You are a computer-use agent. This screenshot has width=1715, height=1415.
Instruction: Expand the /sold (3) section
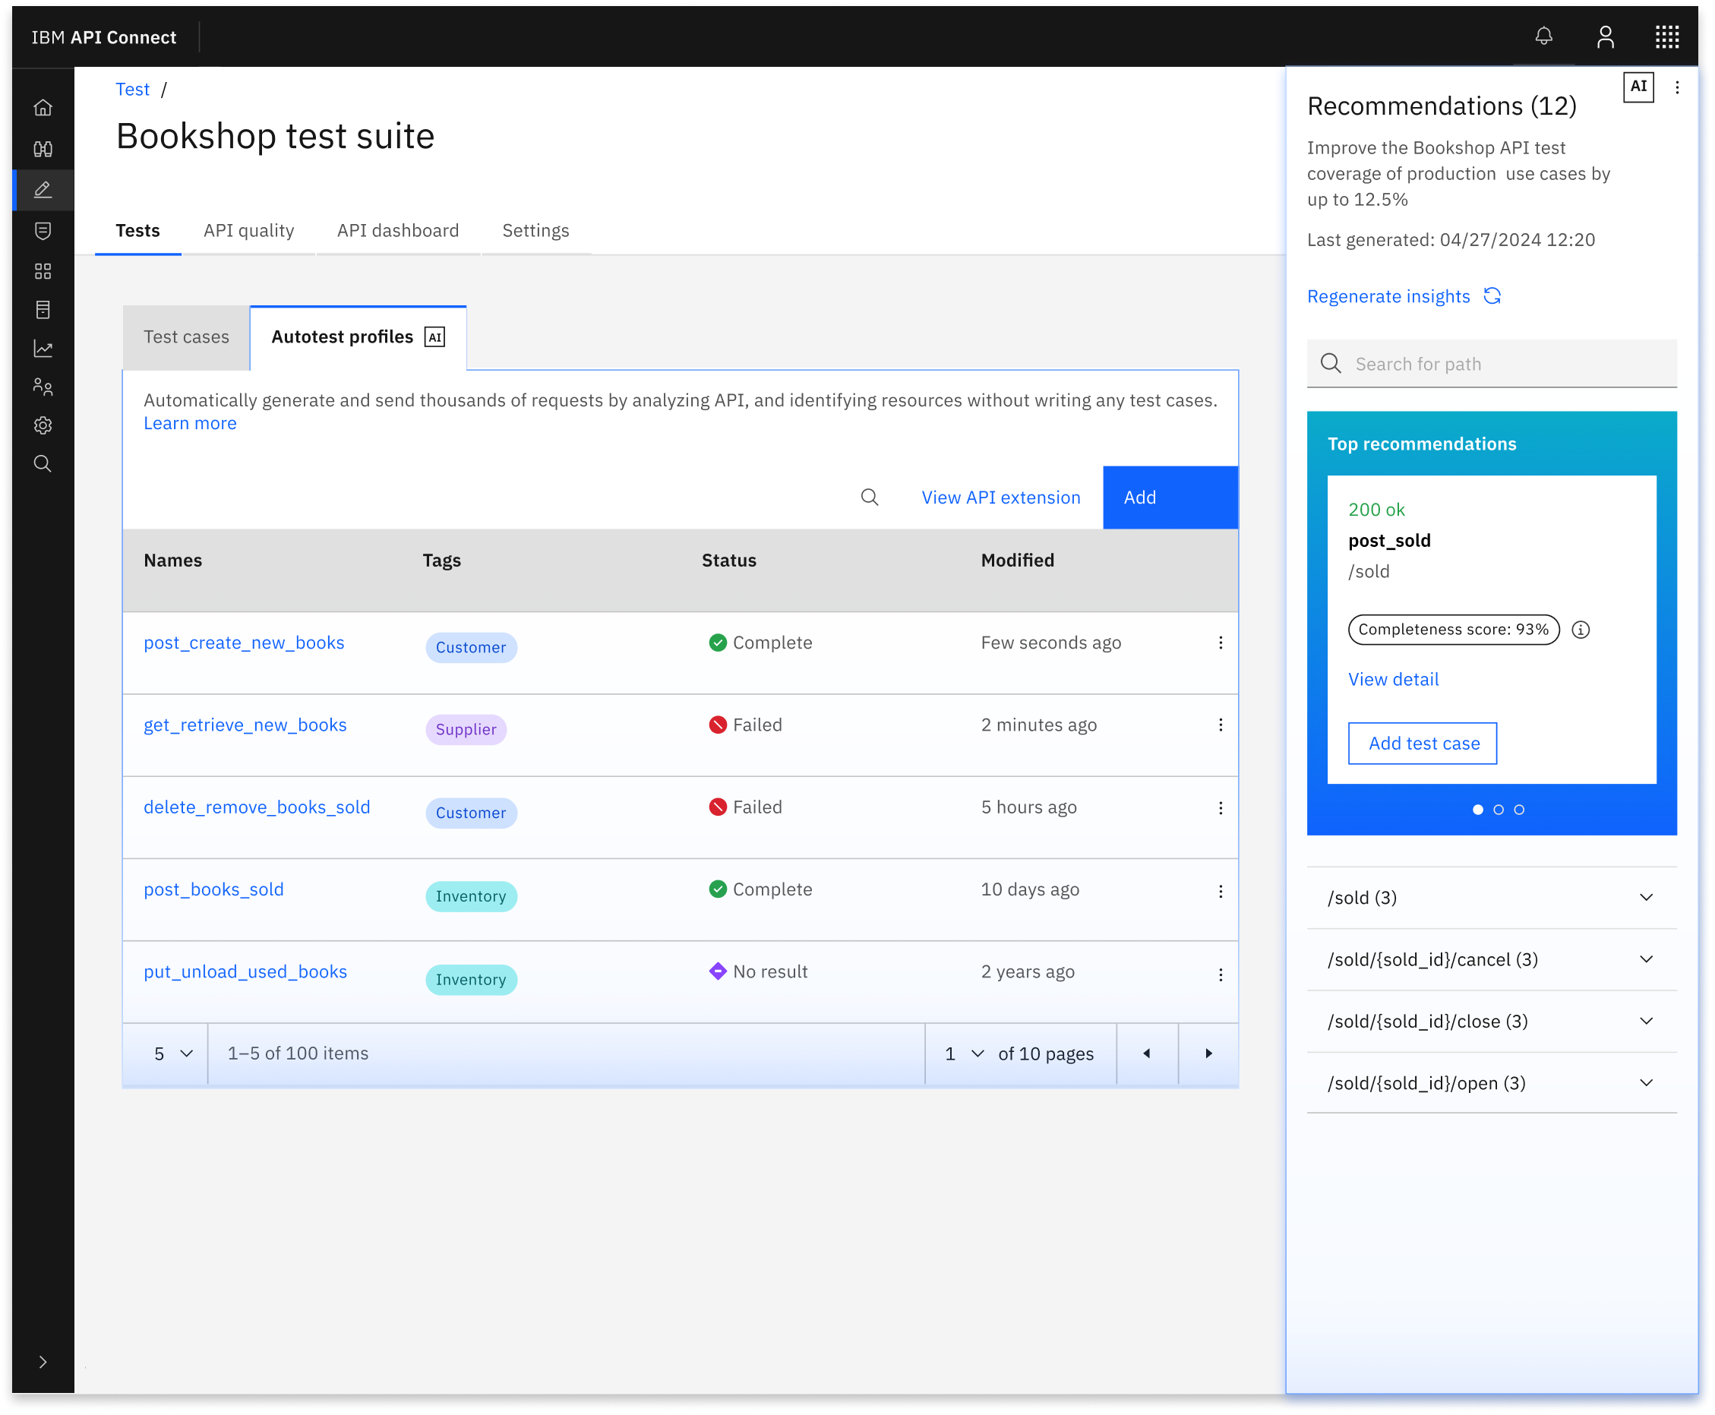(1492, 898)
